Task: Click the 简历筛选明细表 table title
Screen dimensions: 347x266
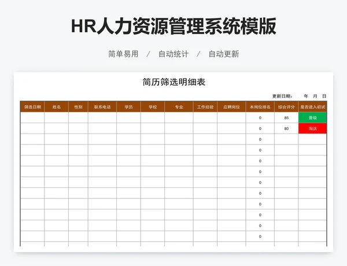Action: [x=174, y=82]
